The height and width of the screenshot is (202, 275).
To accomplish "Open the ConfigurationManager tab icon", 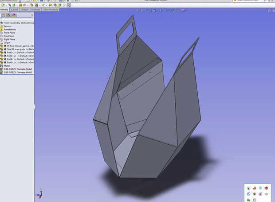I will pyautogui.click(x=8, y=16).
